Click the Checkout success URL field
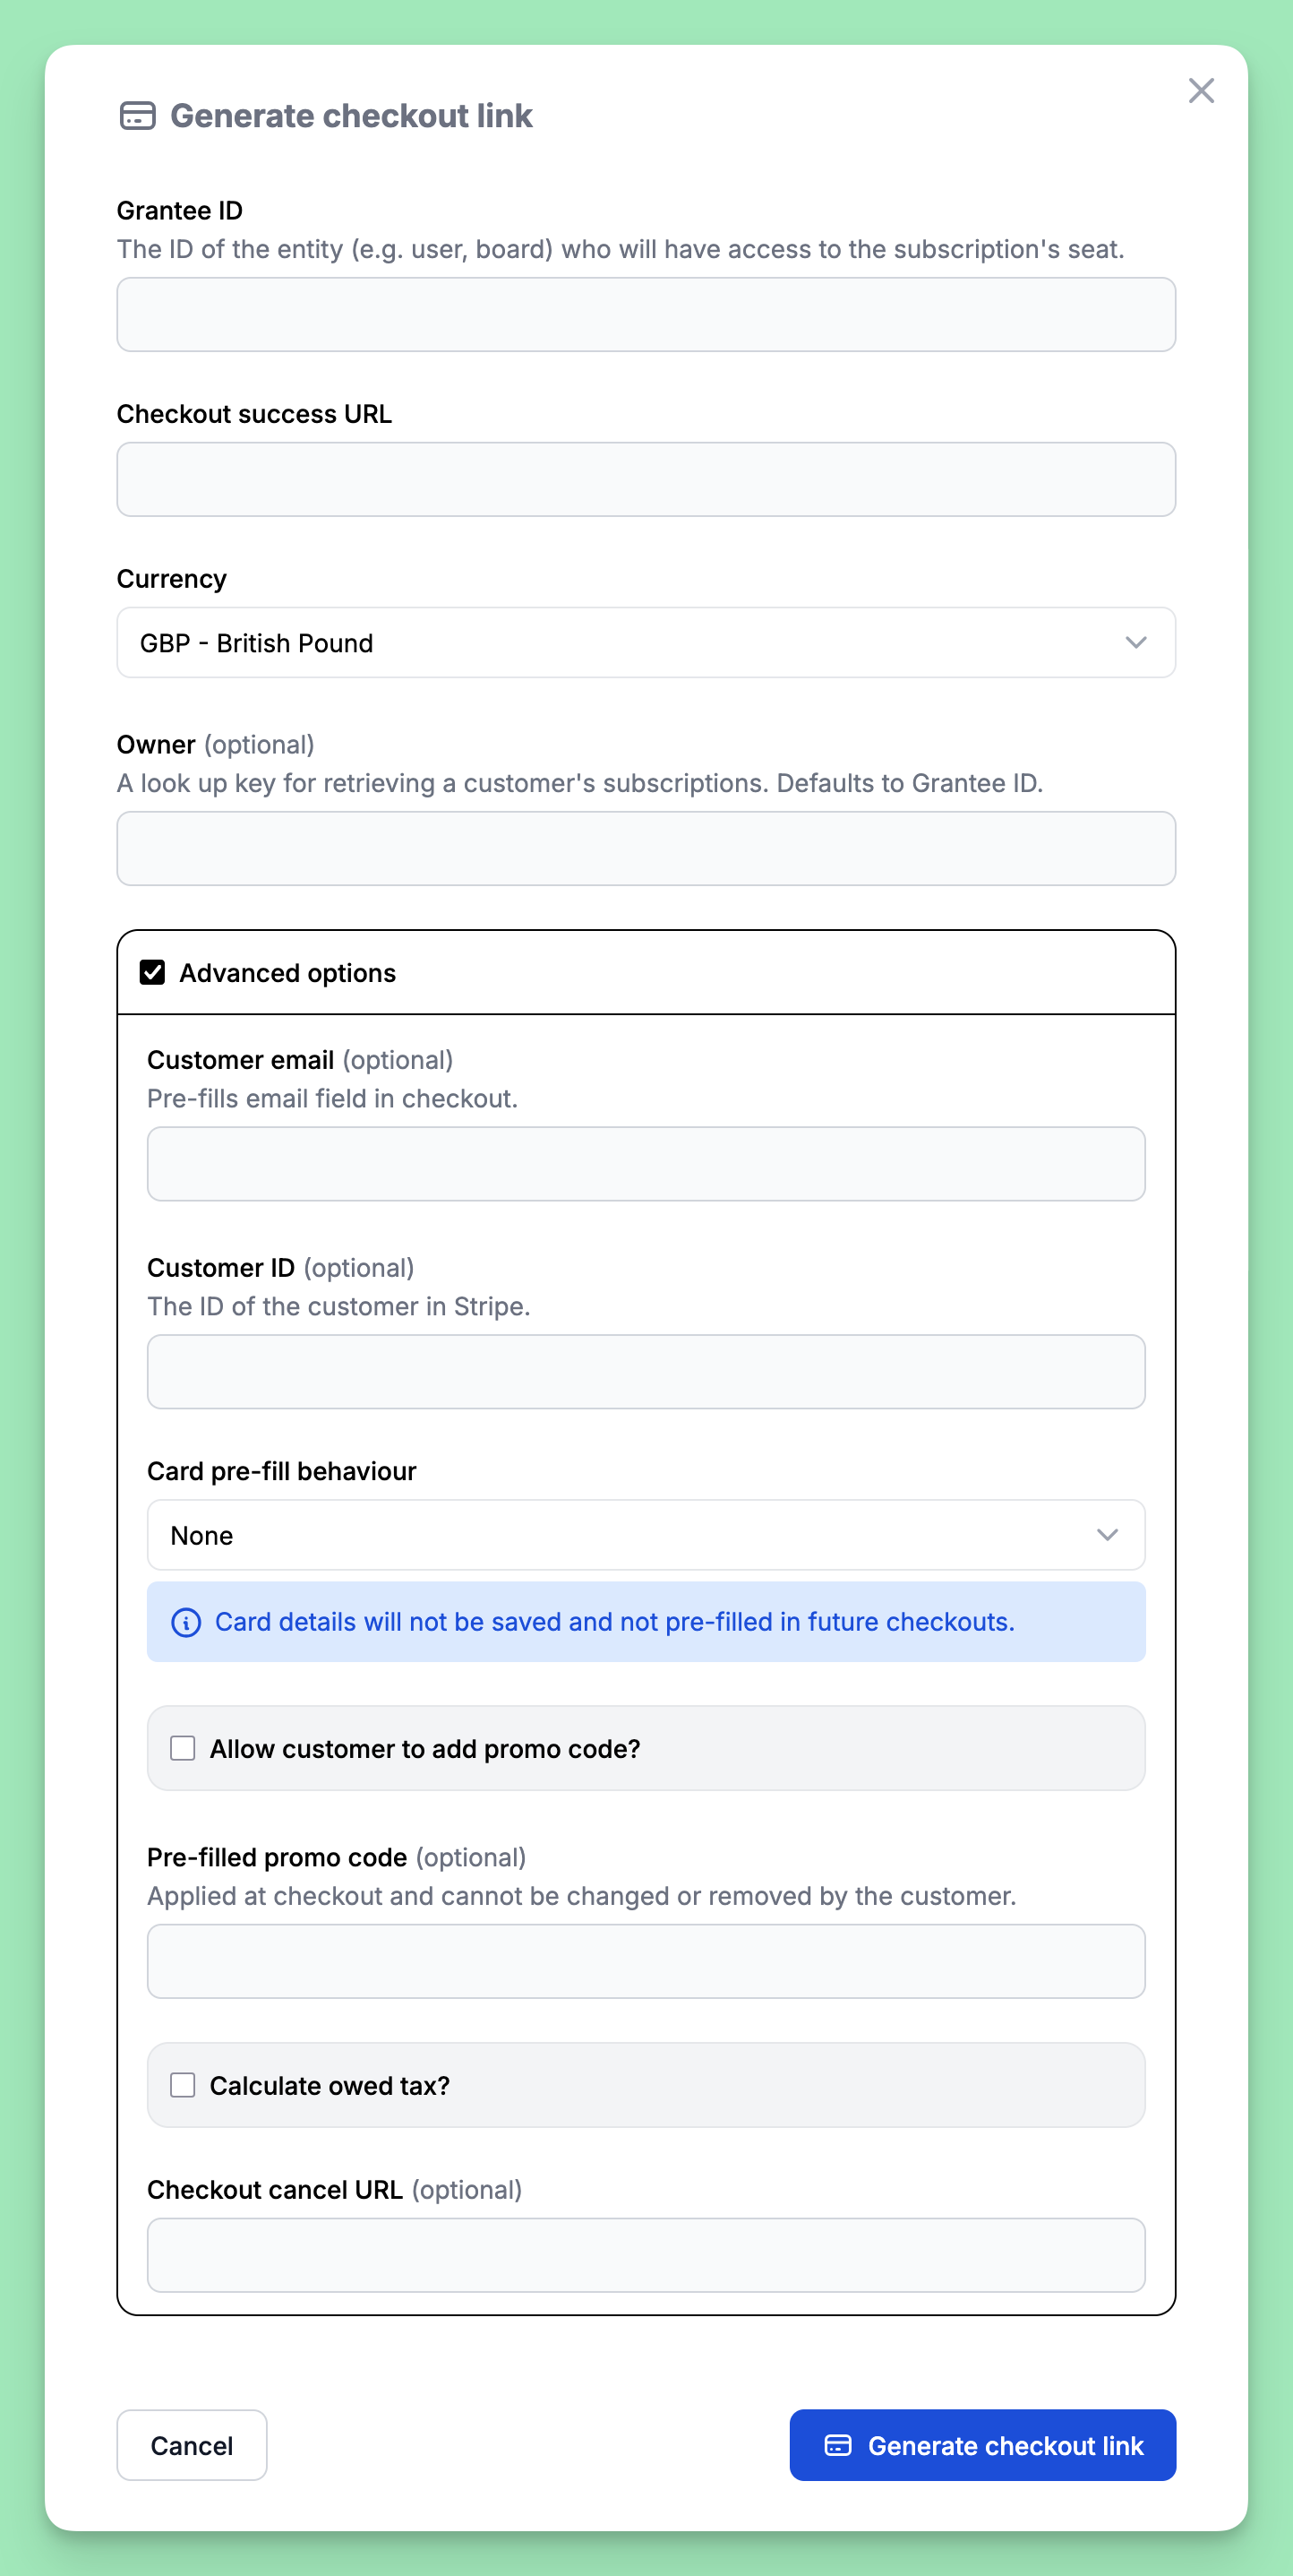The image size is (1293, 2576). [646, 479]
